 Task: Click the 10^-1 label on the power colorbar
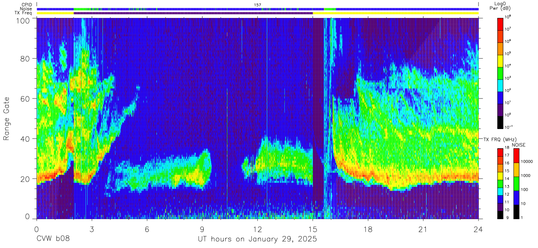coord(508,127)
